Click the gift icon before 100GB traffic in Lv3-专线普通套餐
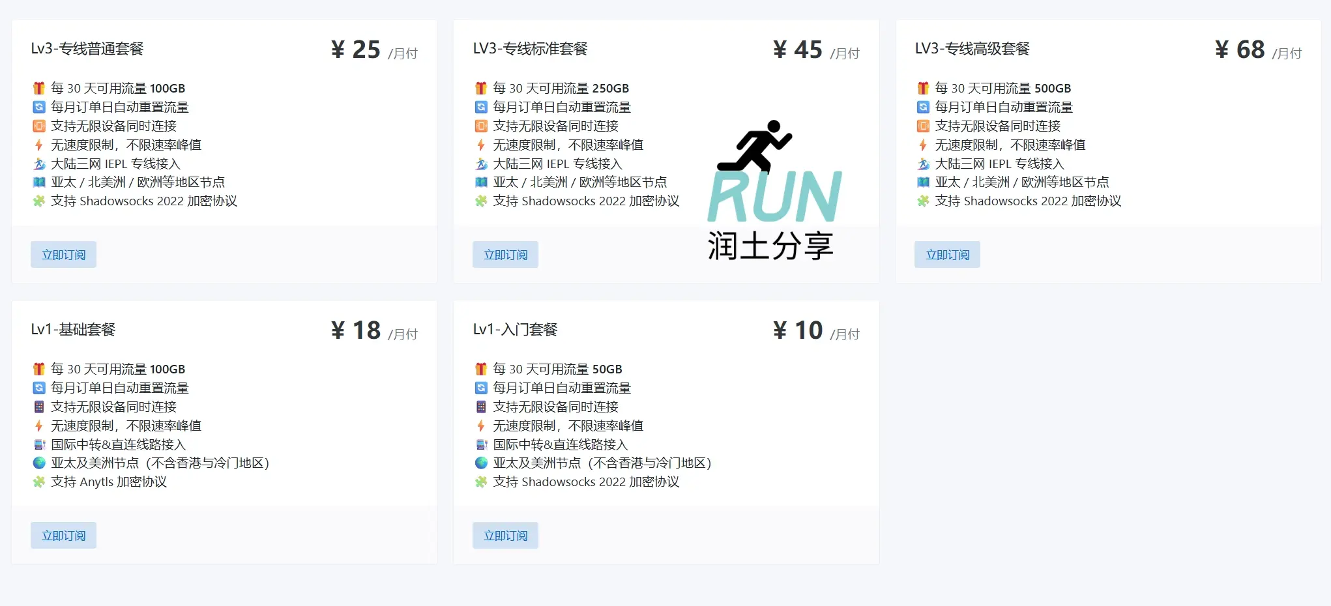The height and width of the screenshot is (606, 1331). pos(38,87)
